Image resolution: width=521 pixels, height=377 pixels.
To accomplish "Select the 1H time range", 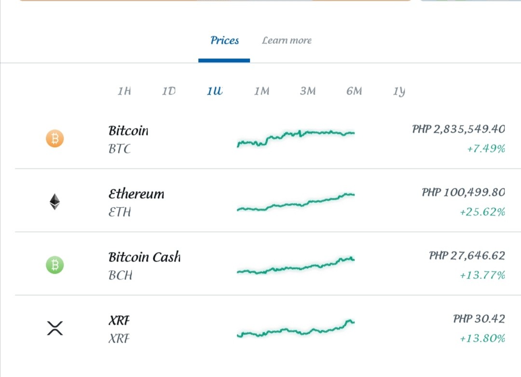I will click(124, 91).
